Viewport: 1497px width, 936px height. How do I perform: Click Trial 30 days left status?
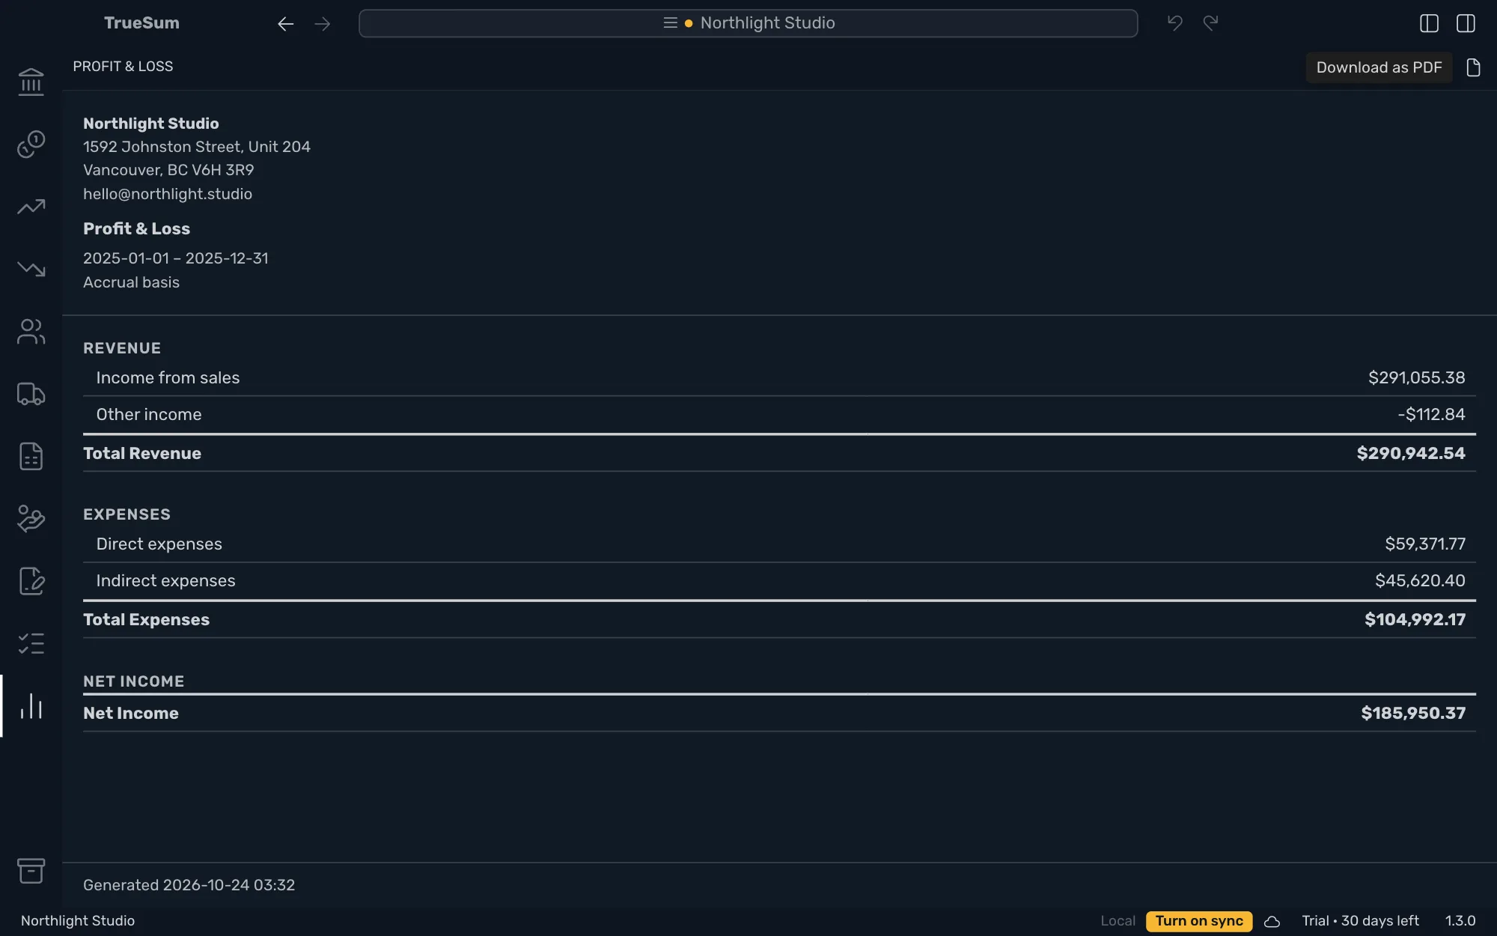[x=1360, y=921]
